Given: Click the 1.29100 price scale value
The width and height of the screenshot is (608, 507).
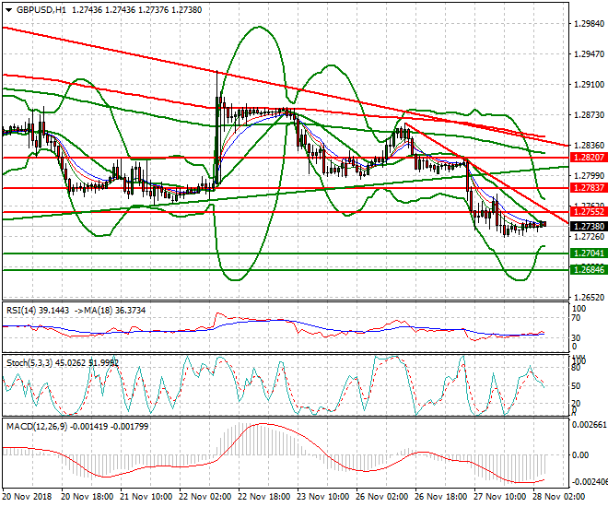Looking at the screenshot, I should point(589,85).
